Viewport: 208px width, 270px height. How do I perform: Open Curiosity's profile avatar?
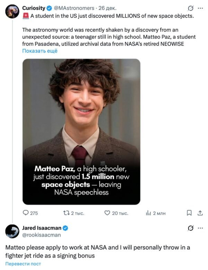coord(12,11)
